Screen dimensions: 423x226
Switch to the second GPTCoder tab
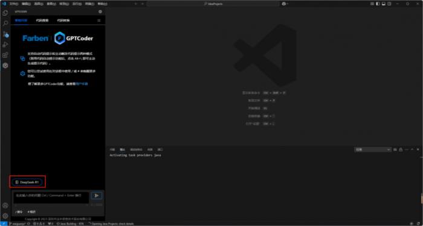coord(42,20)
